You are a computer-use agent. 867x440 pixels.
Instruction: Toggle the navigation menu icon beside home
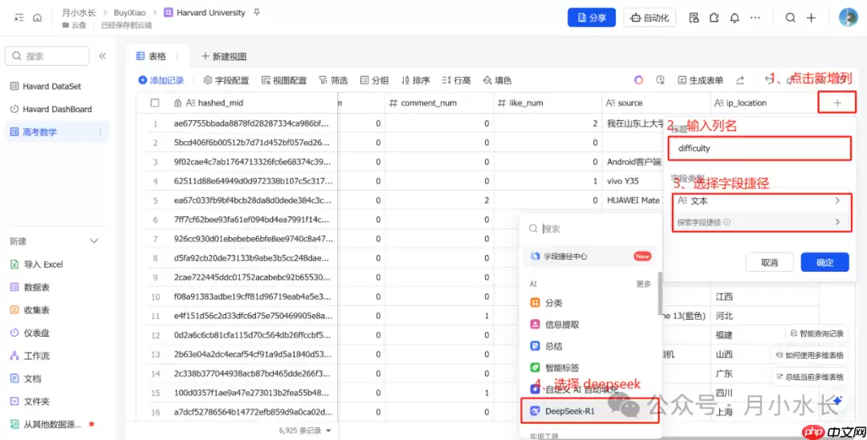click(19, 18)
